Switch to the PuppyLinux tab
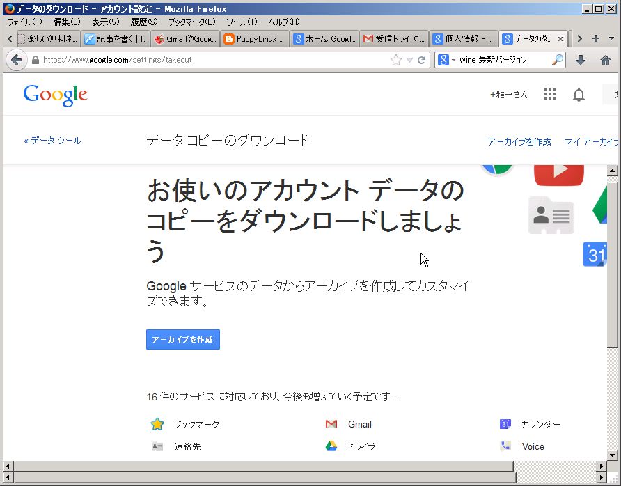Viewport: 621px width, 486px height. tap(255, 39)
